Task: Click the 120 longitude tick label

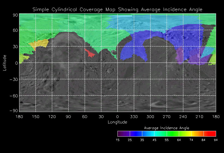Action: [52, 117]
